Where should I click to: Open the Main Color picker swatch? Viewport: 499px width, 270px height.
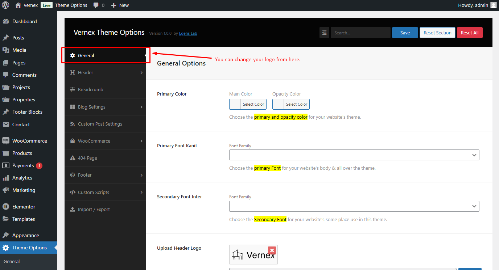[x=235, y=104]
